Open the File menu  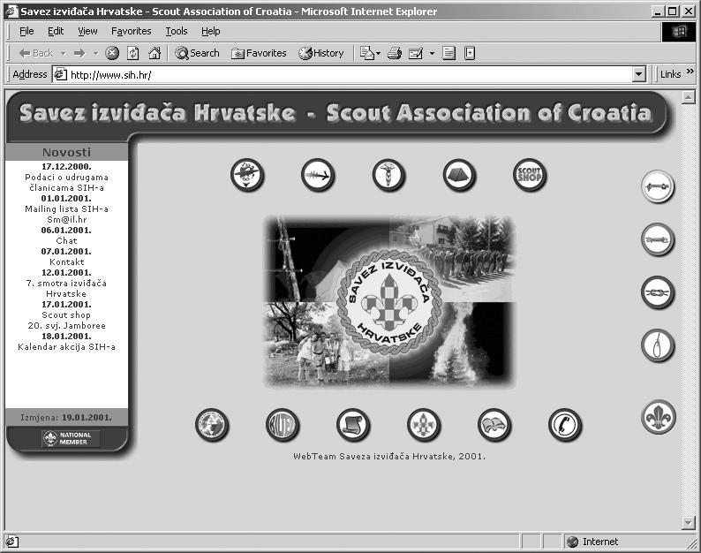tap(26, 31)
